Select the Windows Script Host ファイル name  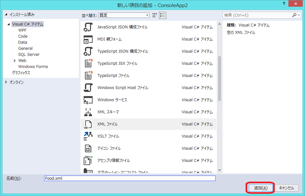[x=123, y=88]
